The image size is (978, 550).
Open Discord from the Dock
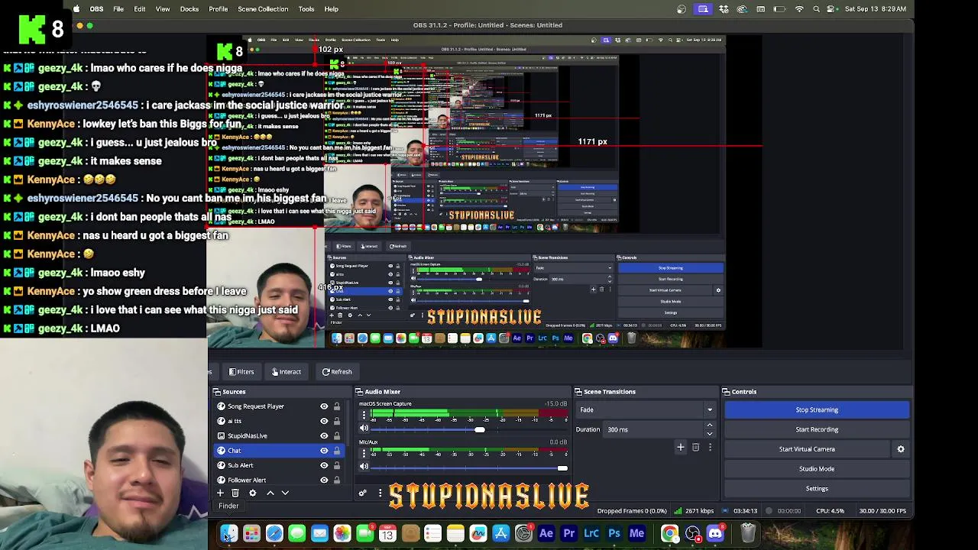[715, 533]
